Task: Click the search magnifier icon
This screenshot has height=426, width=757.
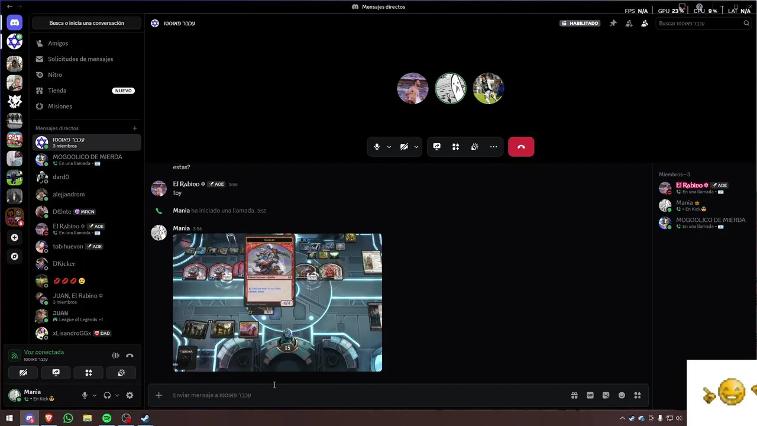Action: pos(746,23)
